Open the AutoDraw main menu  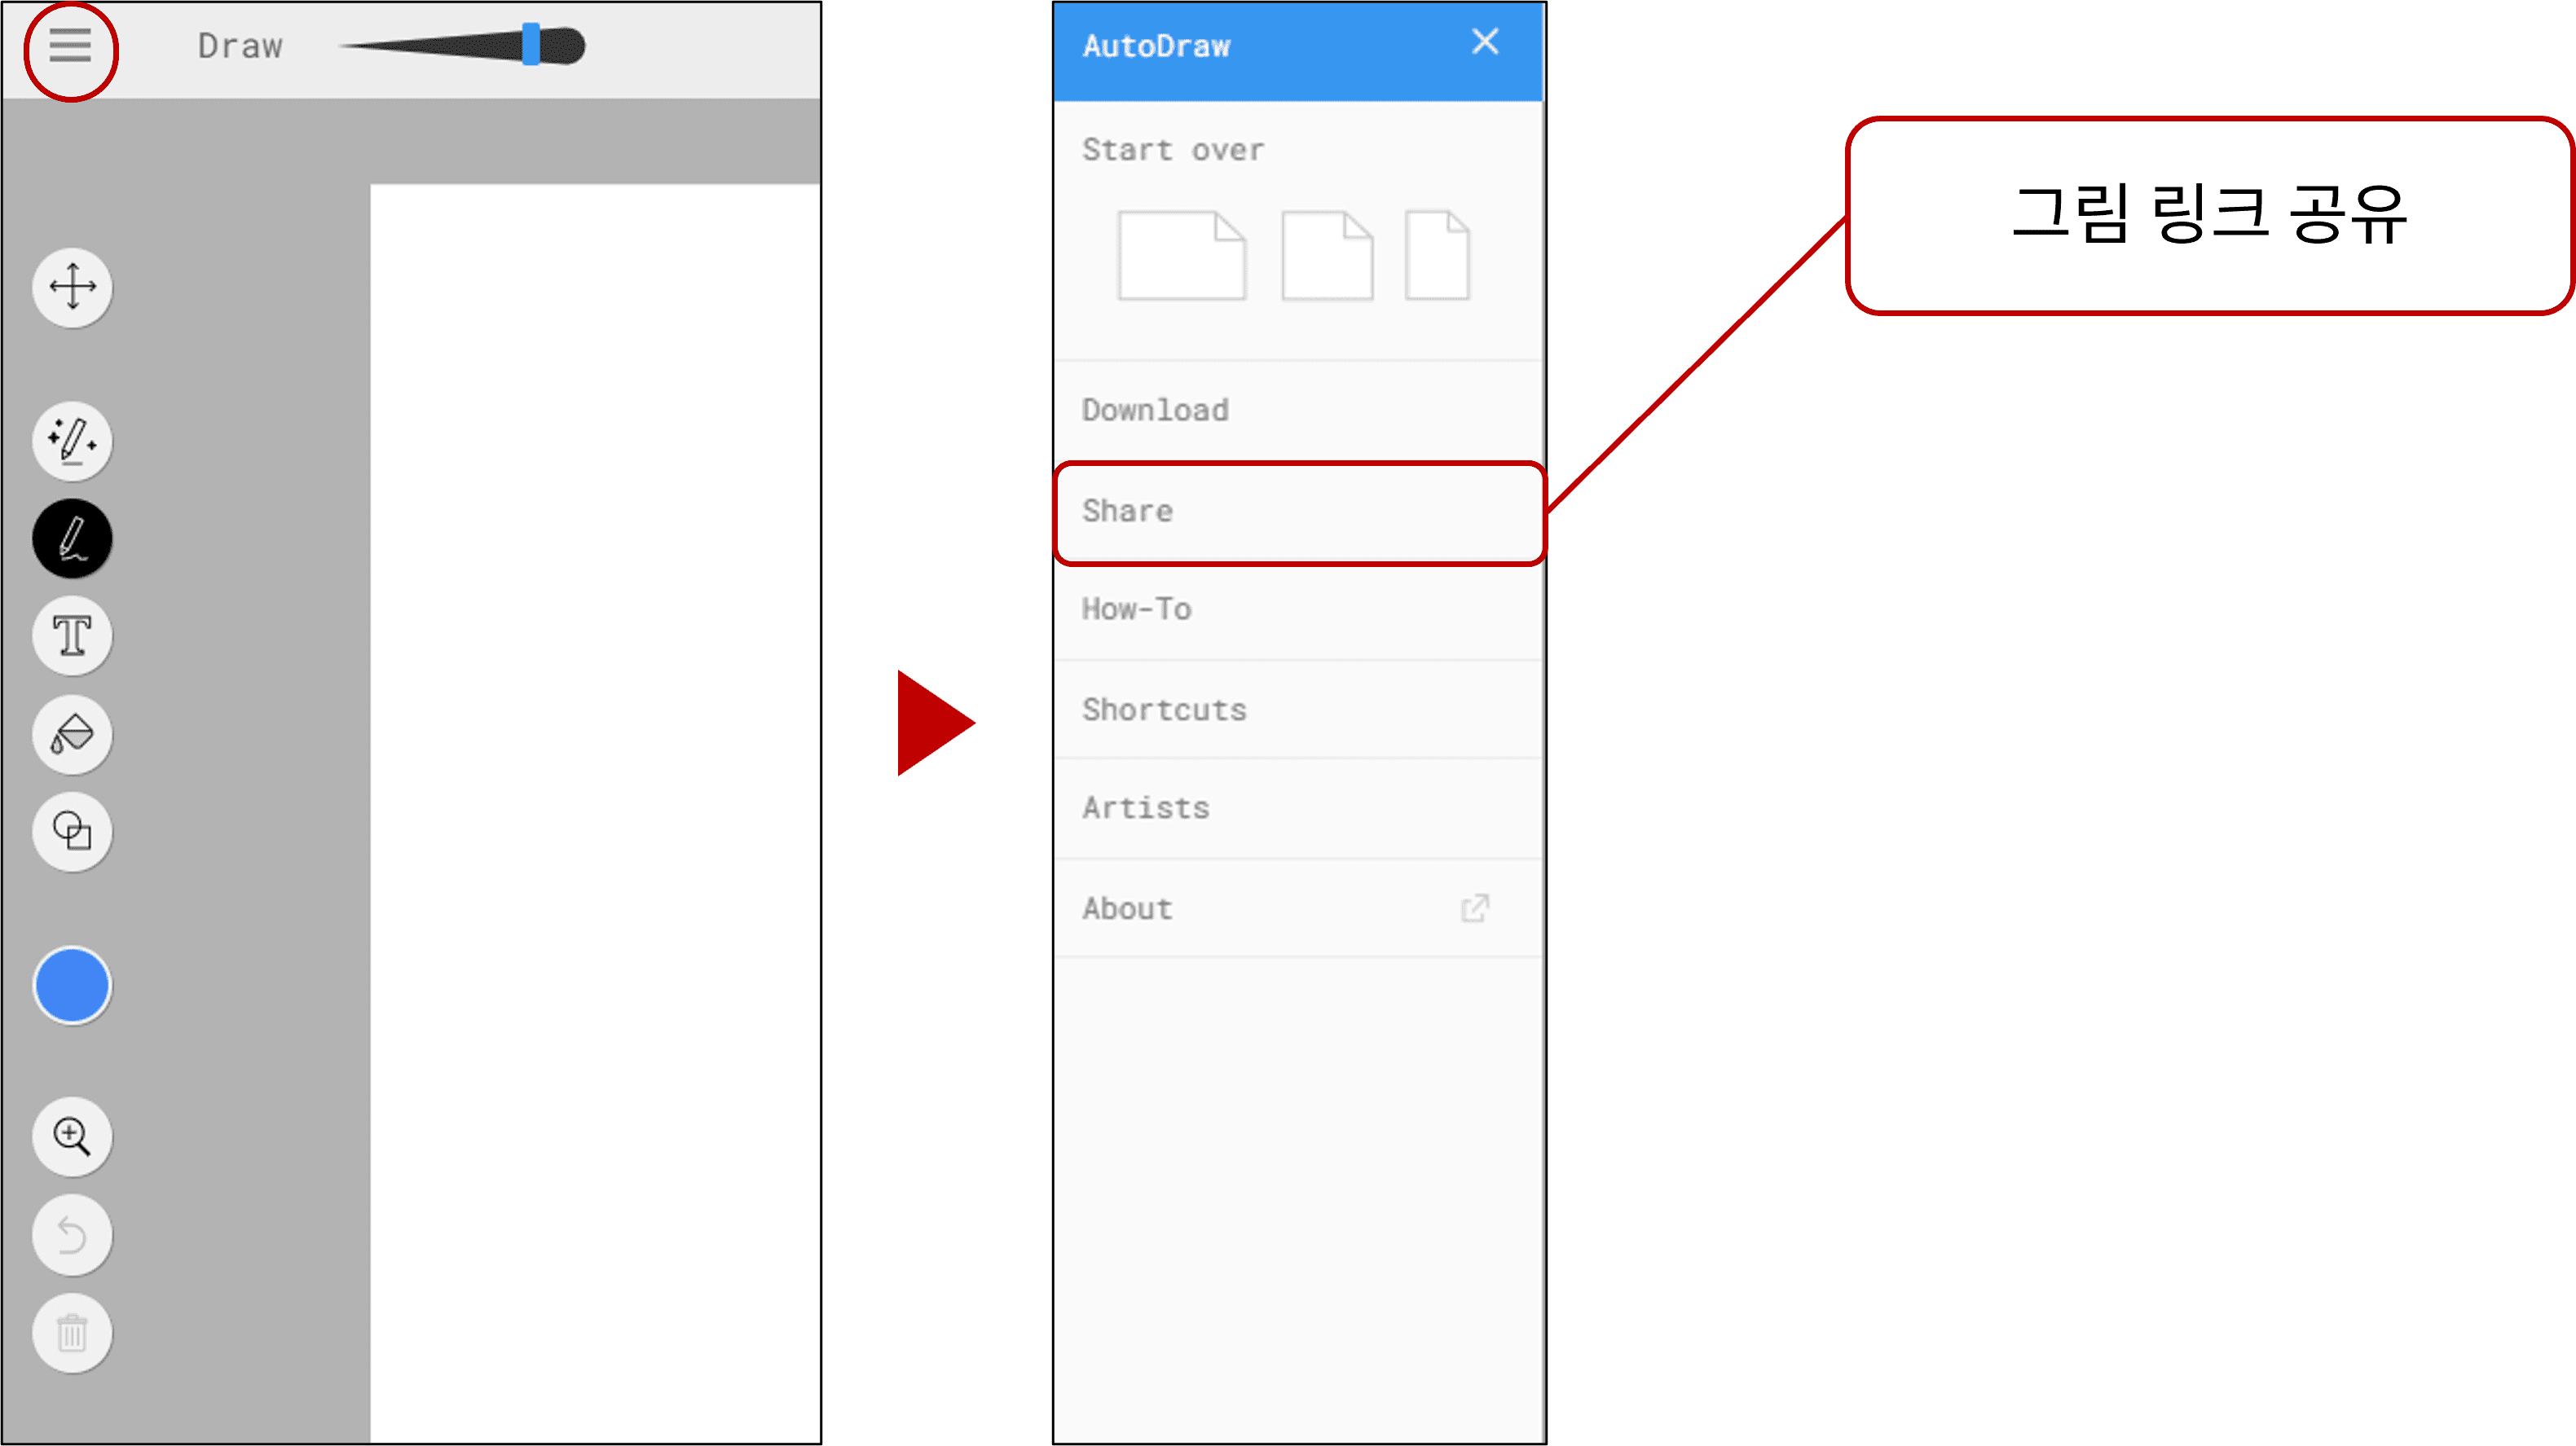[67, 44]
